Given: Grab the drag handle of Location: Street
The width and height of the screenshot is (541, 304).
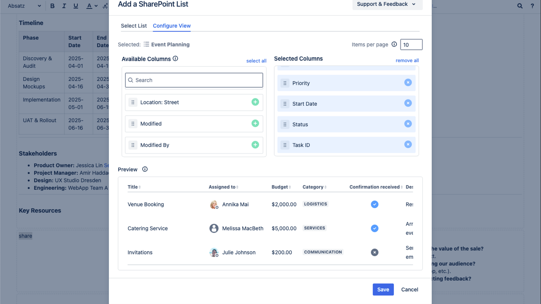Looking at the screenshot, I should [133, 102].
